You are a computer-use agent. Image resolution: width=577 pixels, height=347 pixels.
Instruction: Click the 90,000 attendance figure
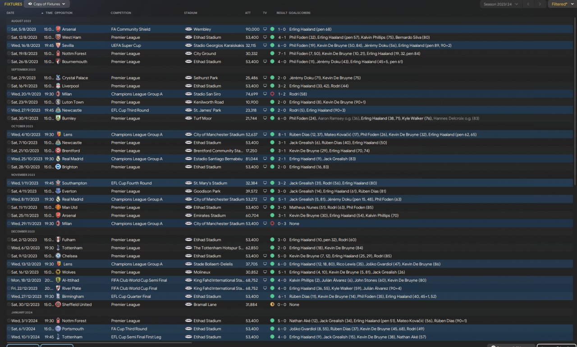coord(252,29)
